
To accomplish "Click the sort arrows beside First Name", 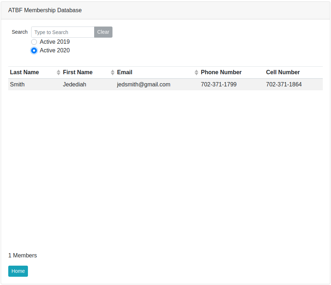I will [x=112, y=72].
